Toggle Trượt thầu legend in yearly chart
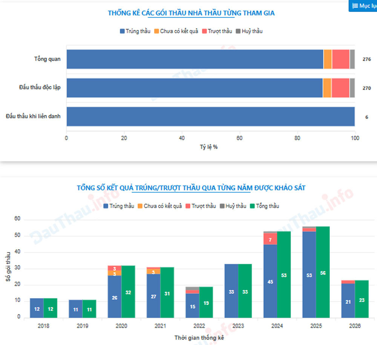Viewport: 377px width, 345px height. click(201, 206)
